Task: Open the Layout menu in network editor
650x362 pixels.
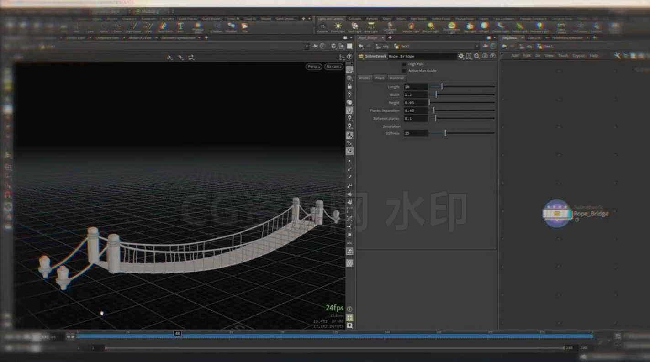Action: click(x=579, y=56)
